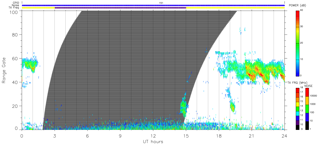Click the 40 label on power scale
The width and height of the screenshot is (320, 147).
click(x=302, y=10)
